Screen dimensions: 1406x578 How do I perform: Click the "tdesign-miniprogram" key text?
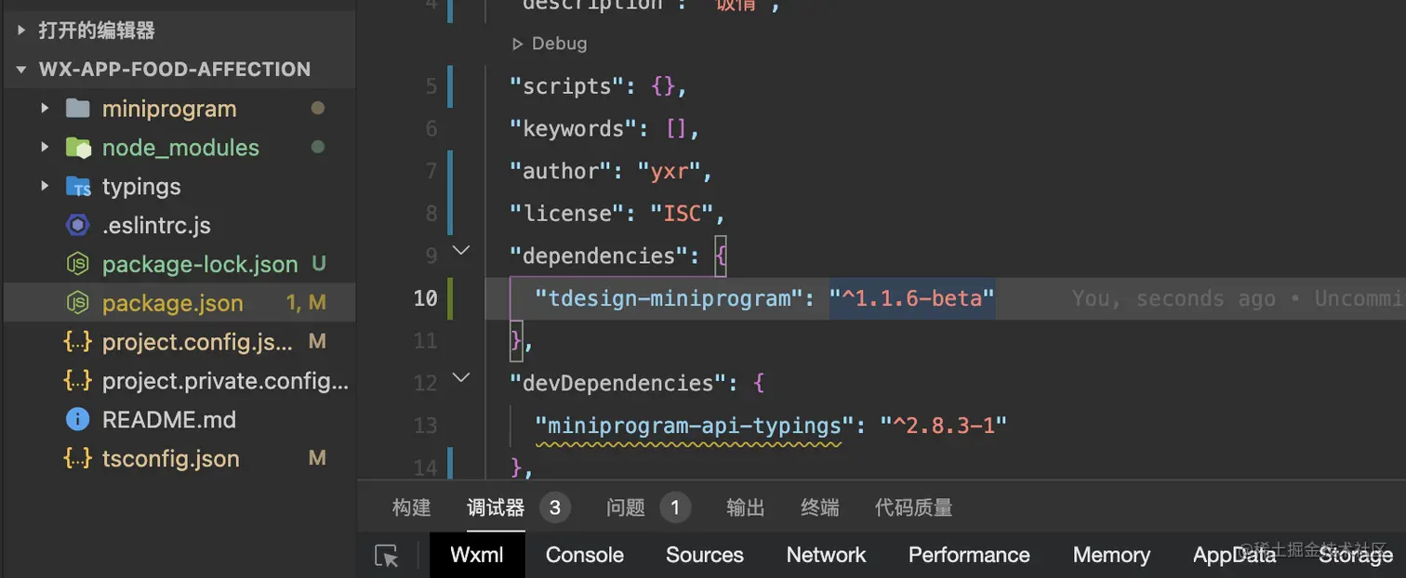click(x=668, y=298)
